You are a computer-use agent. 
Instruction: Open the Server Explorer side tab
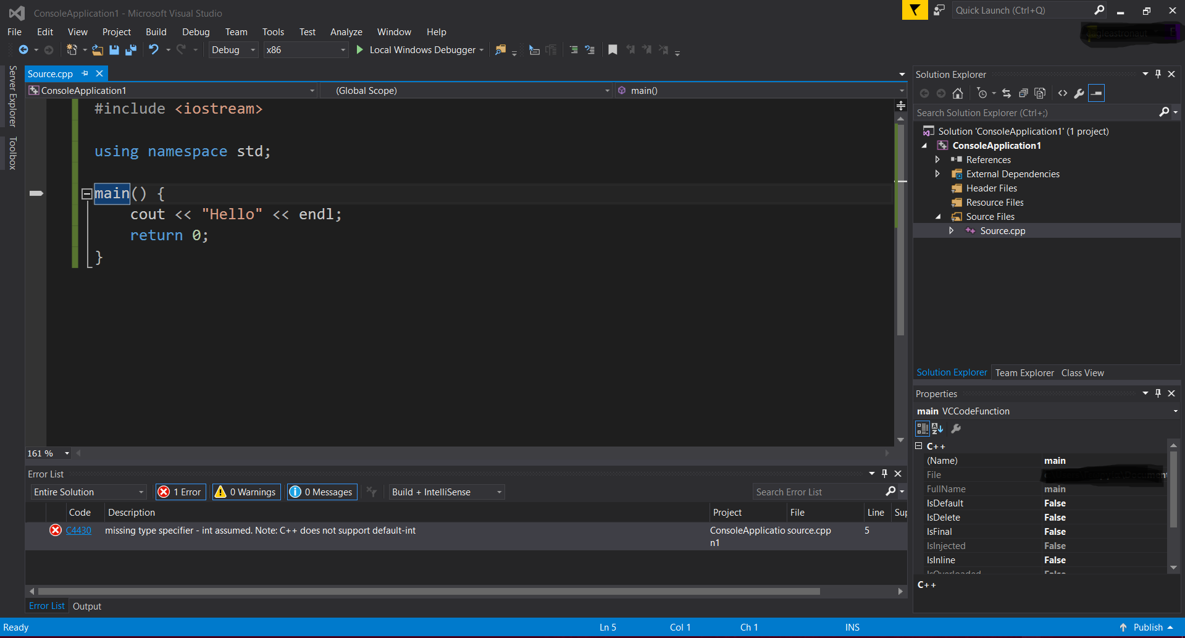point(12,96)
